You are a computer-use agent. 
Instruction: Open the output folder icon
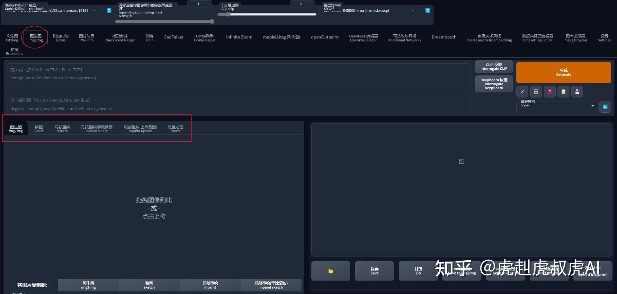(331, 271)
